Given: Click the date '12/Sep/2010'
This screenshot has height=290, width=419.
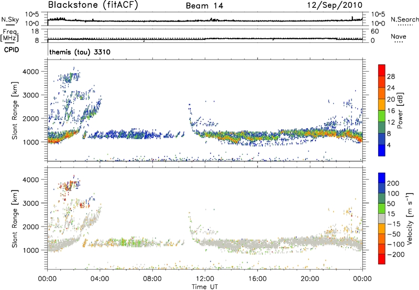Looking at the screenshot, I should (335, 5).
